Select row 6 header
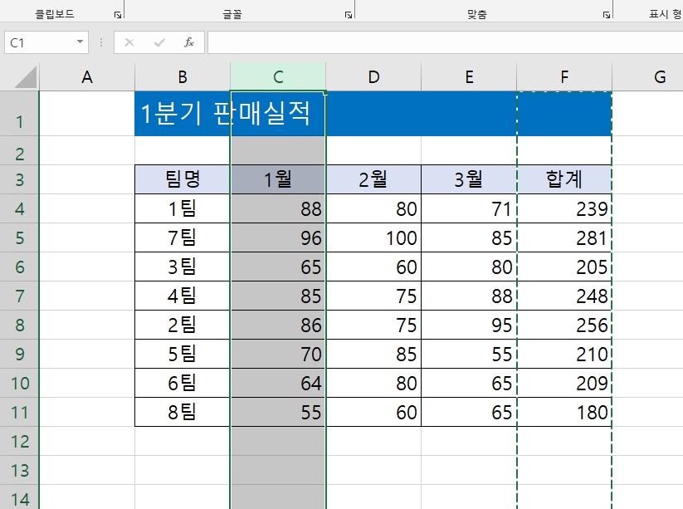 click(x=20, y=267)
